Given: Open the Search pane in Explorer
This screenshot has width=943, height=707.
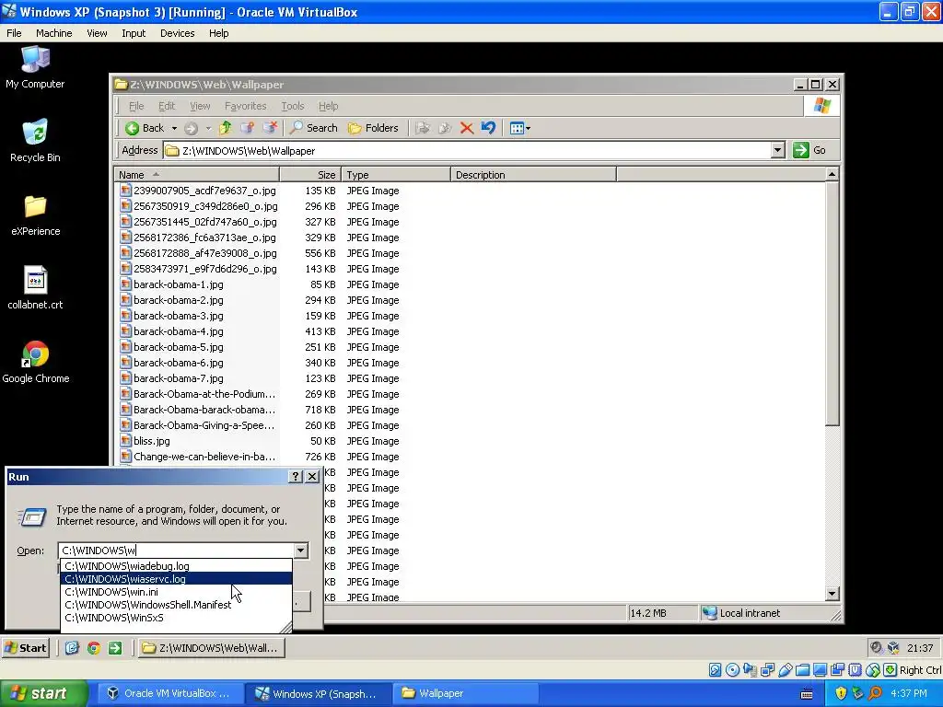Looking at the screenshot, I should 314,128.
